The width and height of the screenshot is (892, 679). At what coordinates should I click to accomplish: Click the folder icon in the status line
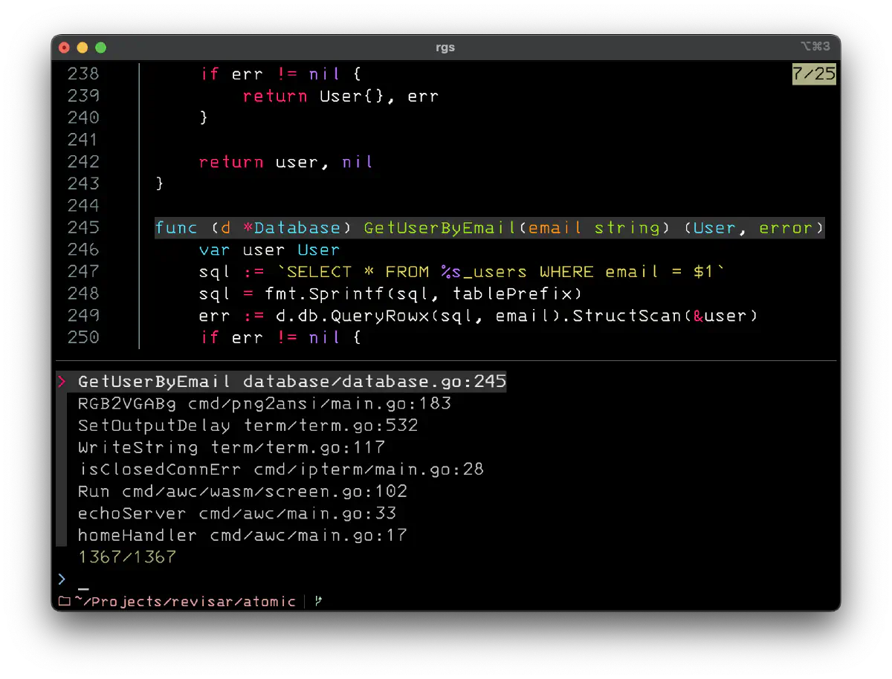tap(64, 601)
